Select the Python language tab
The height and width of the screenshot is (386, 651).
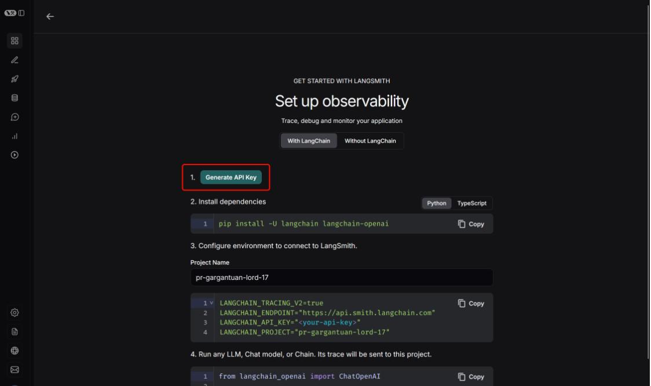(x=436, y=203)
